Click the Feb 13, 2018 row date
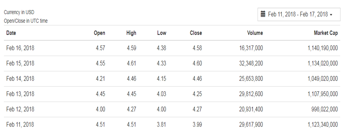The height and width of the screenshot is (134, 344). pos(20,94)
